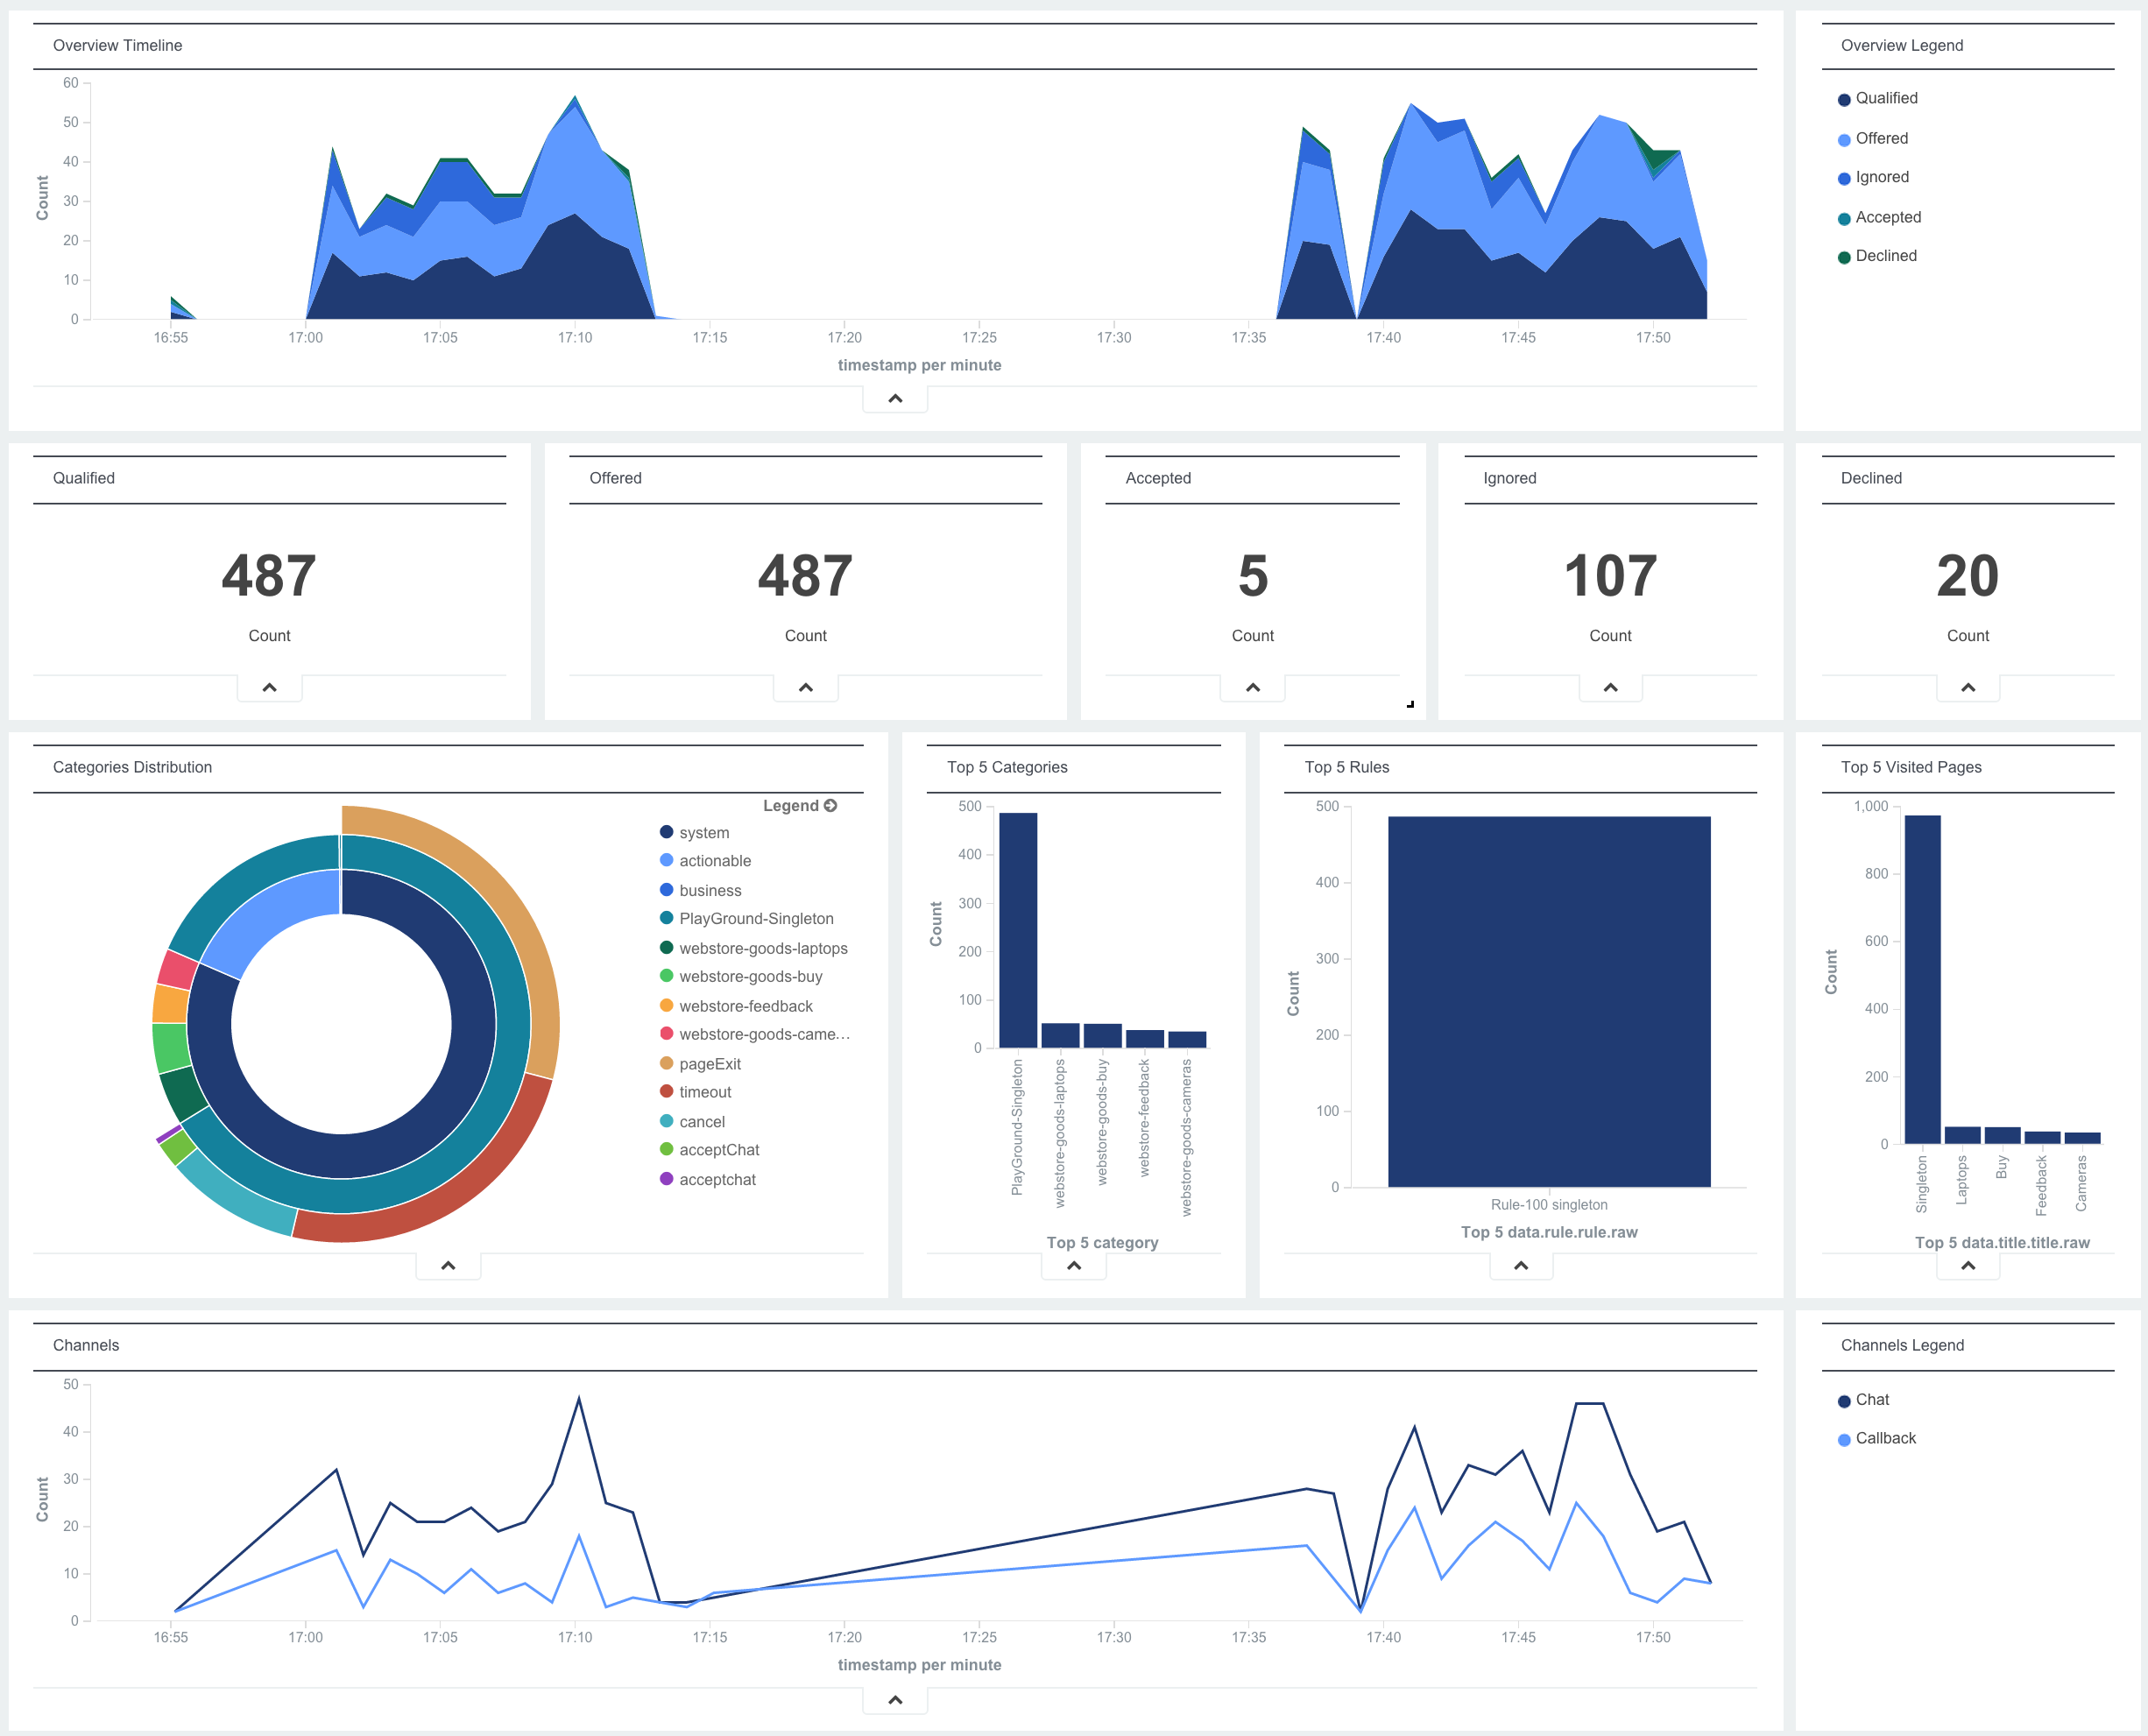Viewport: 2148px width, 1736px height.
Task: Click chevron below Top 5 Visited Pages
Action: 1967,1266
